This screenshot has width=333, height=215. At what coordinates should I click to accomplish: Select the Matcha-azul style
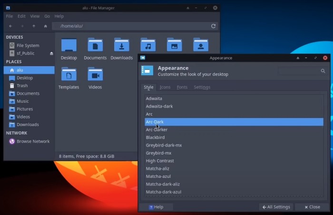[x=234, y=176]
